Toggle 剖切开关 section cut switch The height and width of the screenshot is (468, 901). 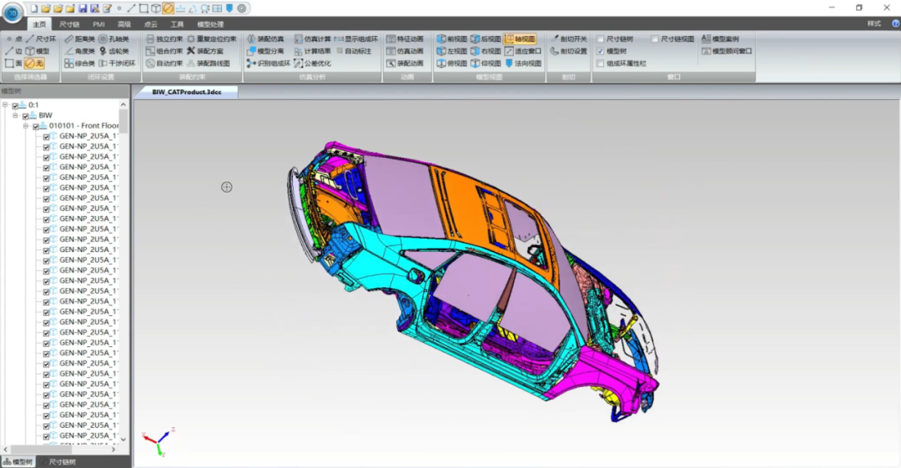point(569,39)
